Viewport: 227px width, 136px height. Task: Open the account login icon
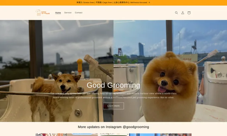point(183,13)
